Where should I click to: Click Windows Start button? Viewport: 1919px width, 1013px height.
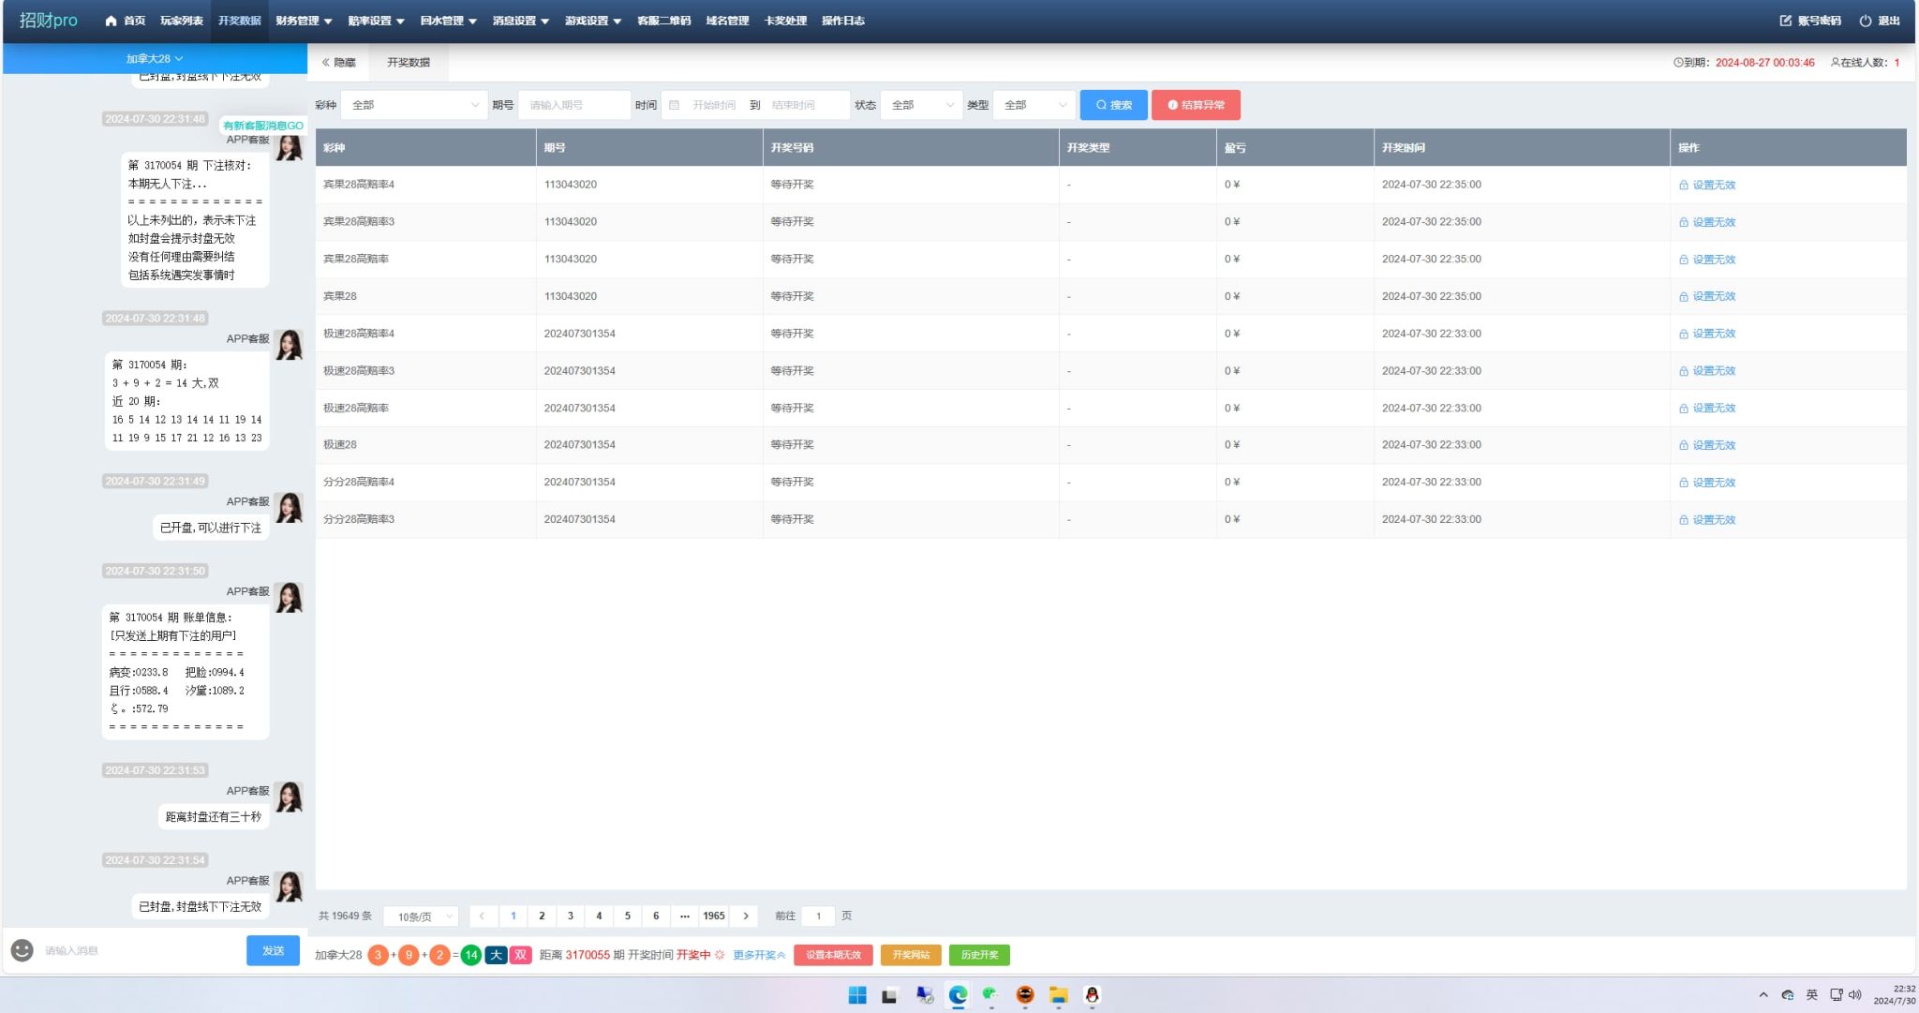click(x=856, y=995)
